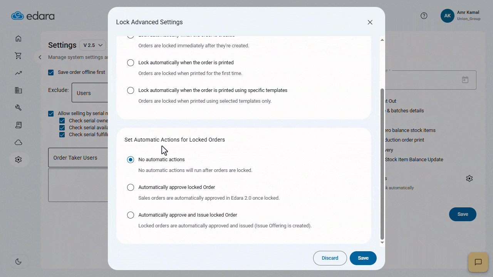Image resolution: width=493 pixels, height=277 pixels.
Task: Toggle Allow selling by serial checkbox
Action: tap(51, 113)
